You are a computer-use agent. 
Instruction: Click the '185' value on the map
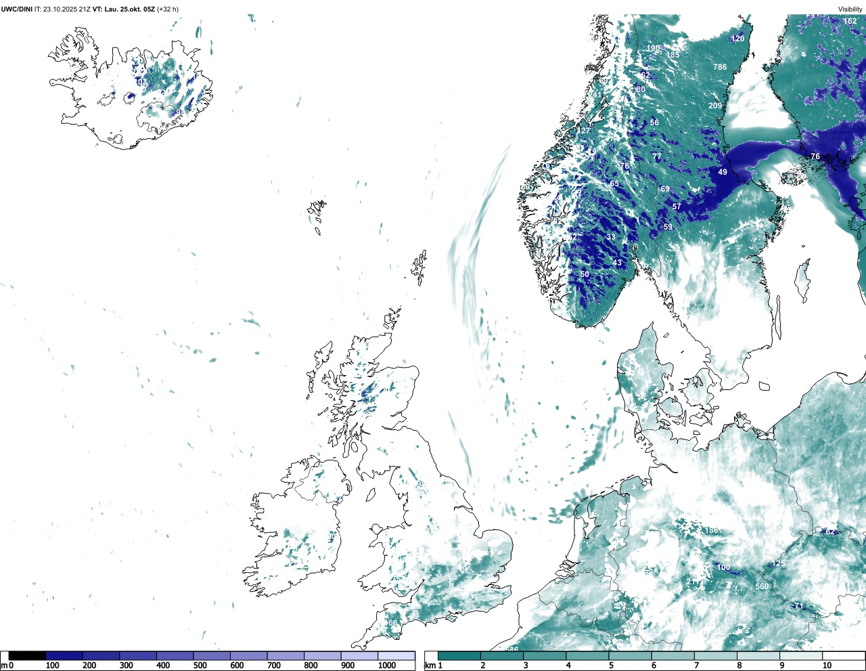(x=673, y=55)
